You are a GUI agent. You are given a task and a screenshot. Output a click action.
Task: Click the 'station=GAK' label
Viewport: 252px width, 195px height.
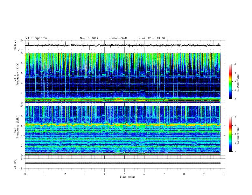pos(118,38)
